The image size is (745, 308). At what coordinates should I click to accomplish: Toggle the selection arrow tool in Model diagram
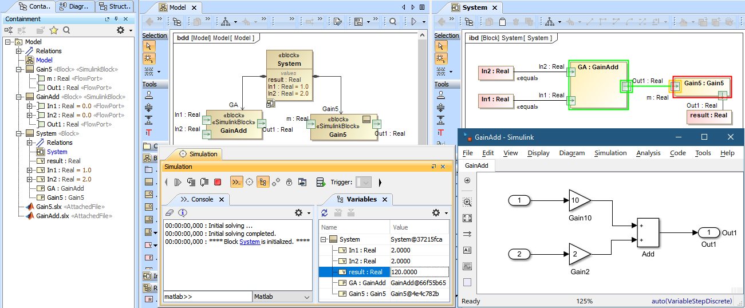[x=149, y=46]
